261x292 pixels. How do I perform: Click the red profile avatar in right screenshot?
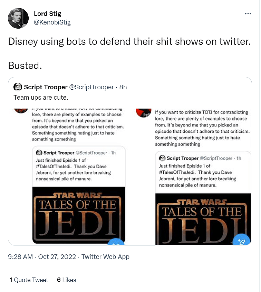click(144, 112)
